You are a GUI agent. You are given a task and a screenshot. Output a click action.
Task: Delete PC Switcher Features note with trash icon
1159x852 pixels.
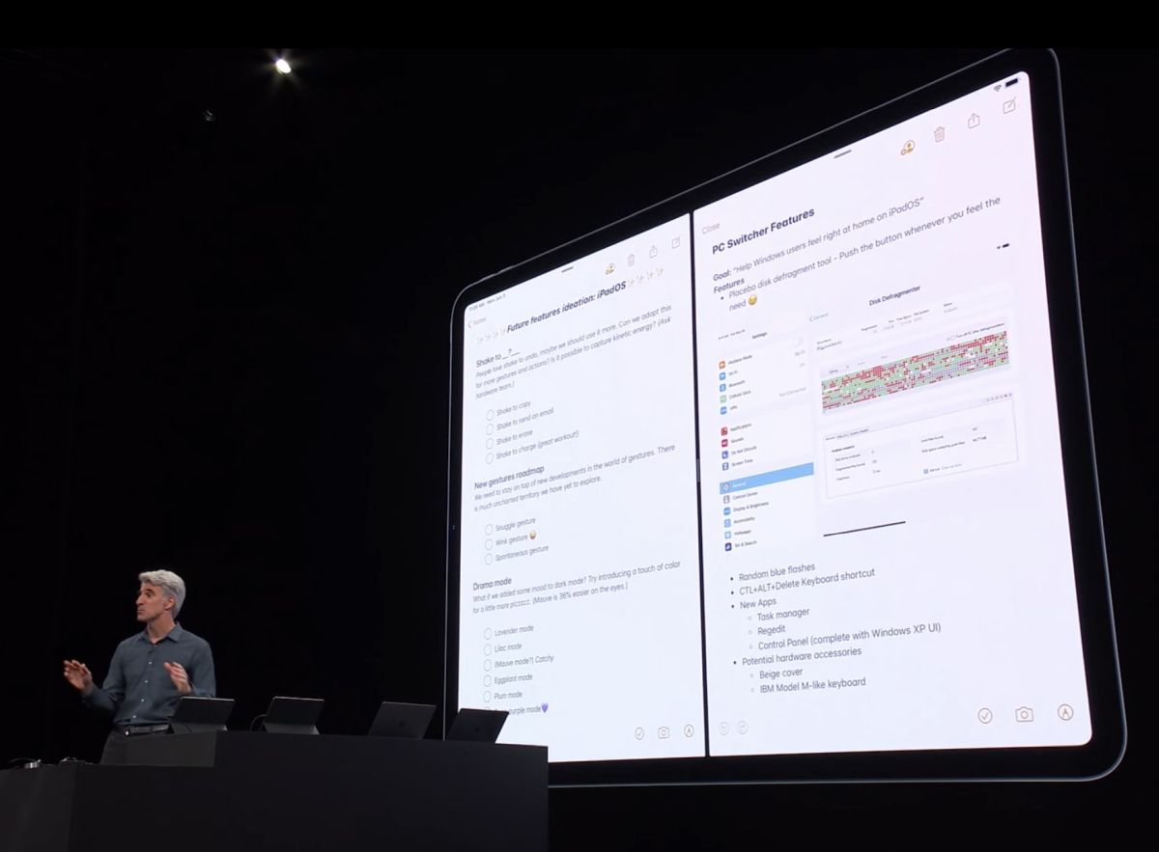(x=939, y=134)
